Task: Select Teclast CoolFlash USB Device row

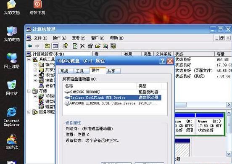Action: click(x=113, y=98)
